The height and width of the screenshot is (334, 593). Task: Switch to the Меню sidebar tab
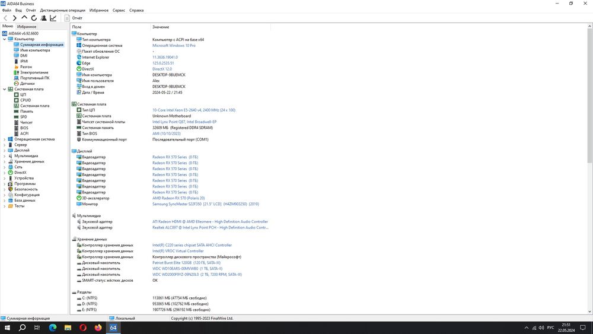(8, 26)
